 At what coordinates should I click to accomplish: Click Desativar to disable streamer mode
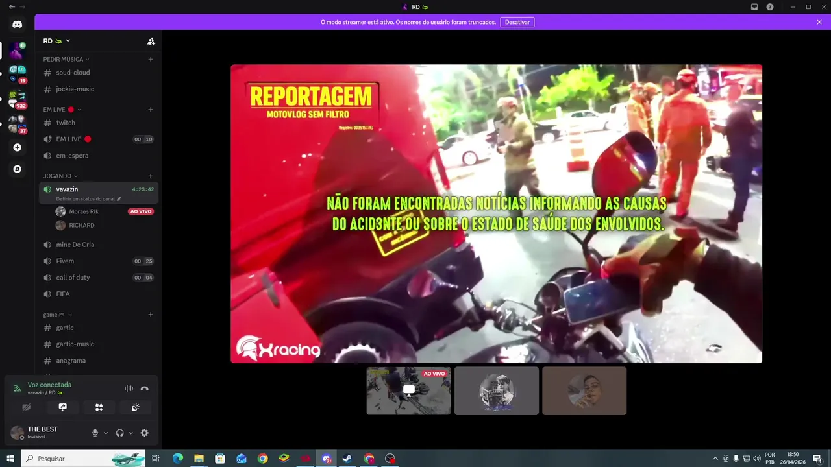(x=517, y=22)
